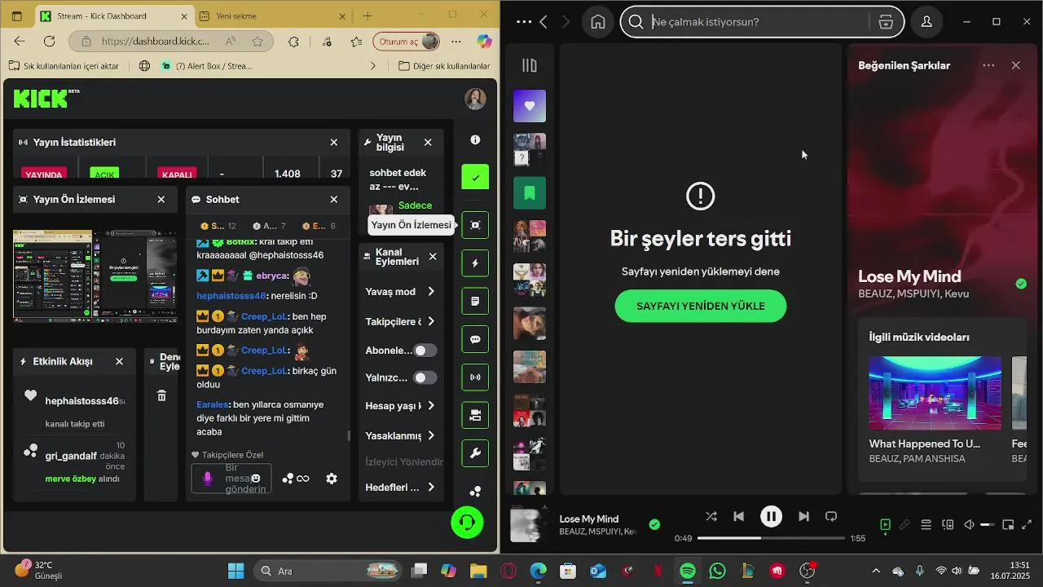The width and height of the screenshot is (1043, 587).
Task: Click Sık kullanılanları içeri aktar bookmark
Action: [x=64, y=66]
